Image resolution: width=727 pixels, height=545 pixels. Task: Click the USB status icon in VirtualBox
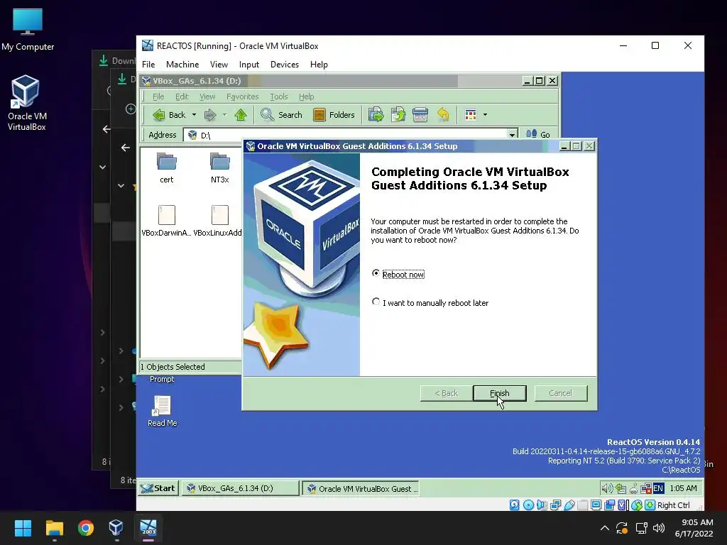coord(569,505)
